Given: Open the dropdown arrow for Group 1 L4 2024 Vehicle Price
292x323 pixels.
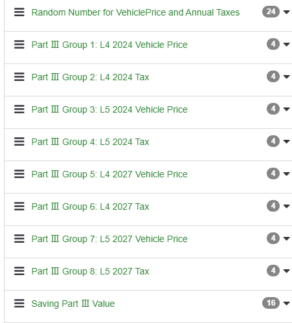Looking at the screenshot, I should (286, 45).
